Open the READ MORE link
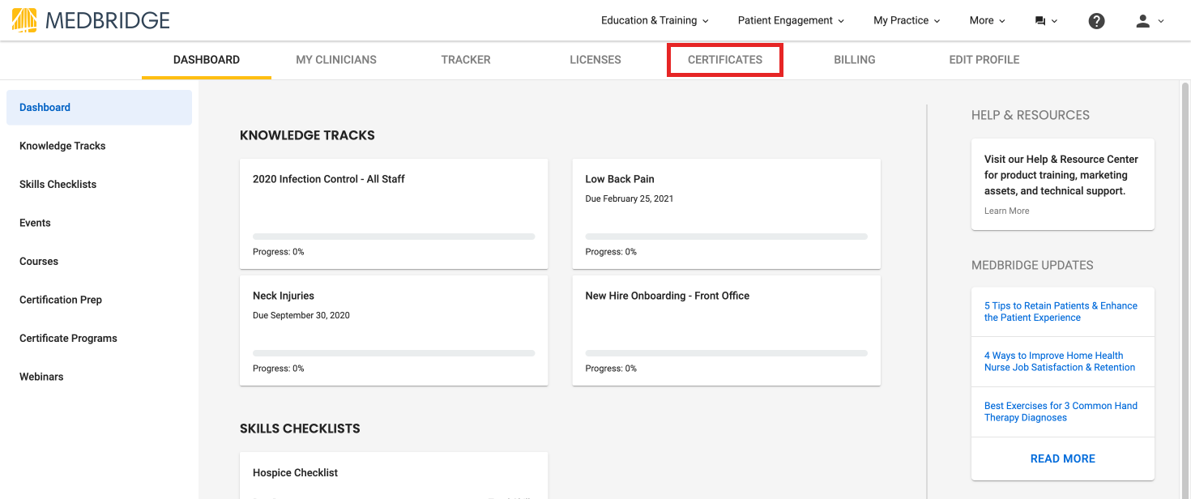 coord(1062,458)
